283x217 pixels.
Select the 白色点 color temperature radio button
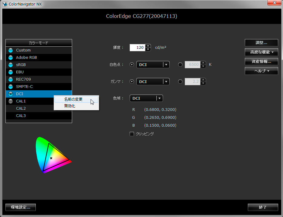[x=180, y=65]
